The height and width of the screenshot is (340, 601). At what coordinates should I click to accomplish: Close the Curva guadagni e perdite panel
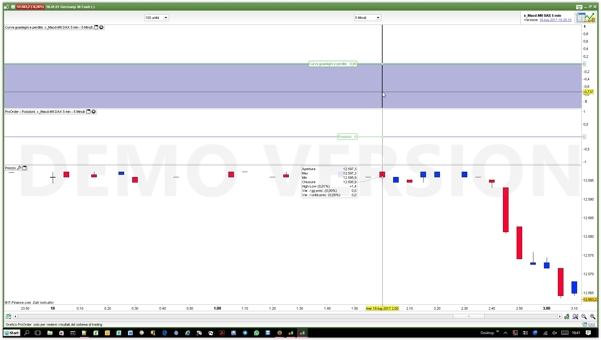coord(101,27)
